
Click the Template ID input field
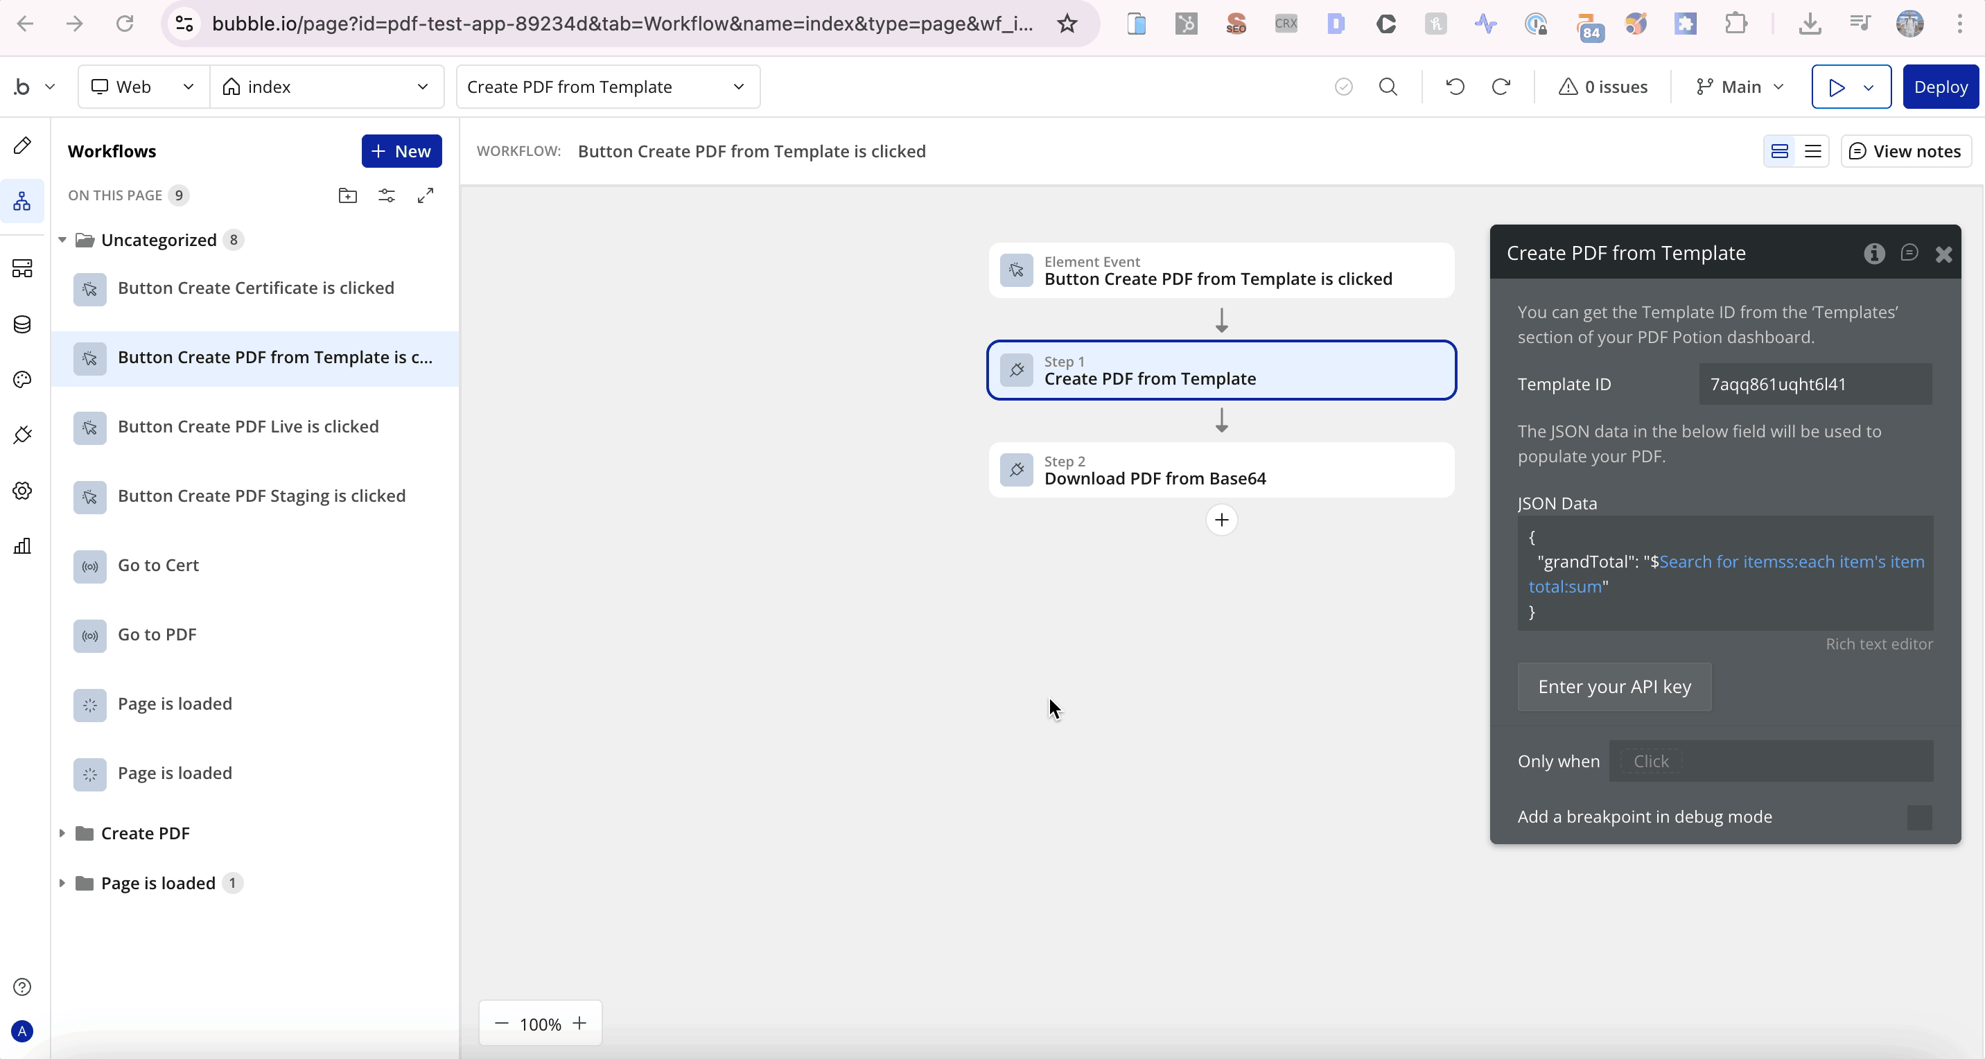(x=1815, y=385)
